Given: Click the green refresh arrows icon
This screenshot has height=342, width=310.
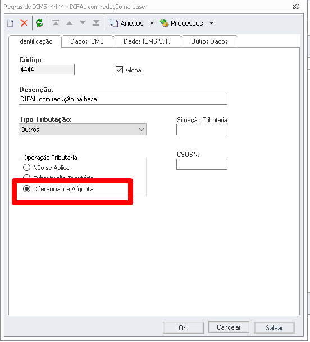Looking at the screenshot, I should [x=39, y=23].
